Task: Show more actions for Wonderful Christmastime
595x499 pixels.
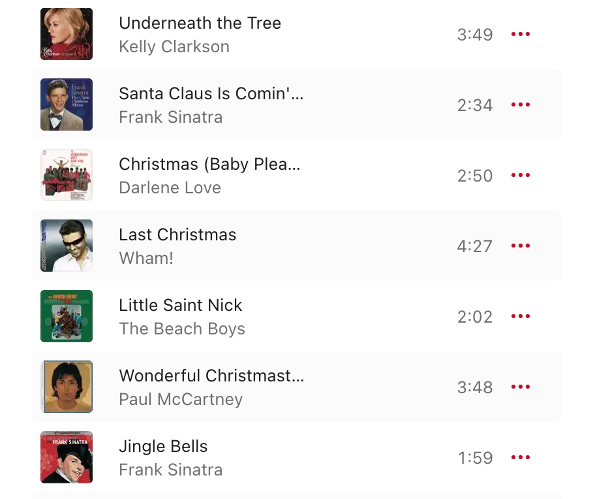Action: coord(520,387)
